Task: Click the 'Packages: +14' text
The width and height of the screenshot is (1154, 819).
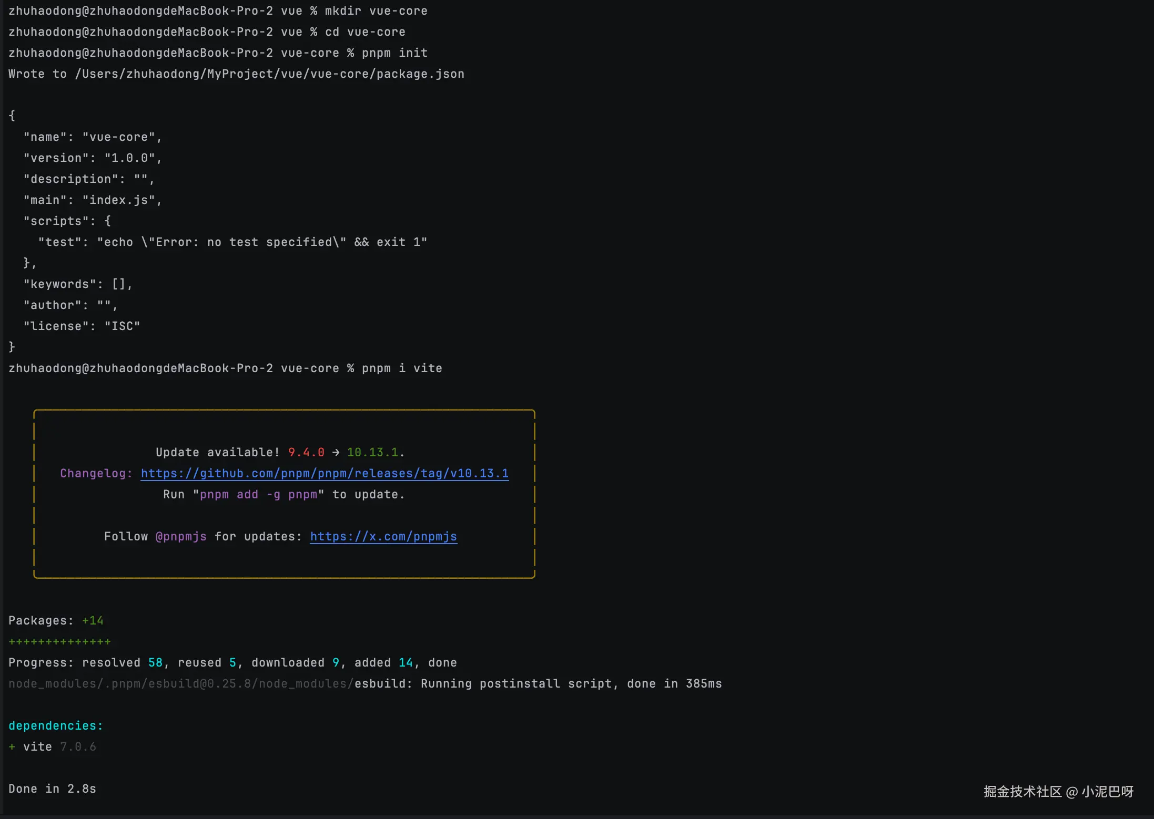Action: pos(56,620)
